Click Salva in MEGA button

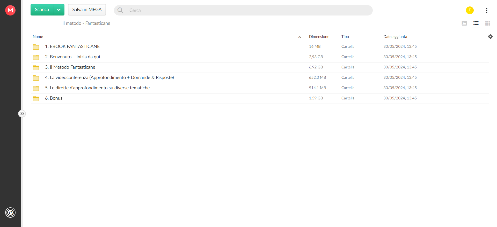[x=87, y=10]
